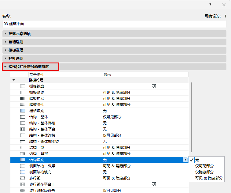Click 结构 - 整体 display value 仅可见部分

112,117
